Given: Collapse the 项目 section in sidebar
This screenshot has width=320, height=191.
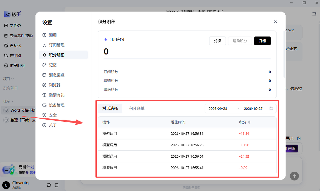Looking at the screenshot, I should [x=9, y=79].
